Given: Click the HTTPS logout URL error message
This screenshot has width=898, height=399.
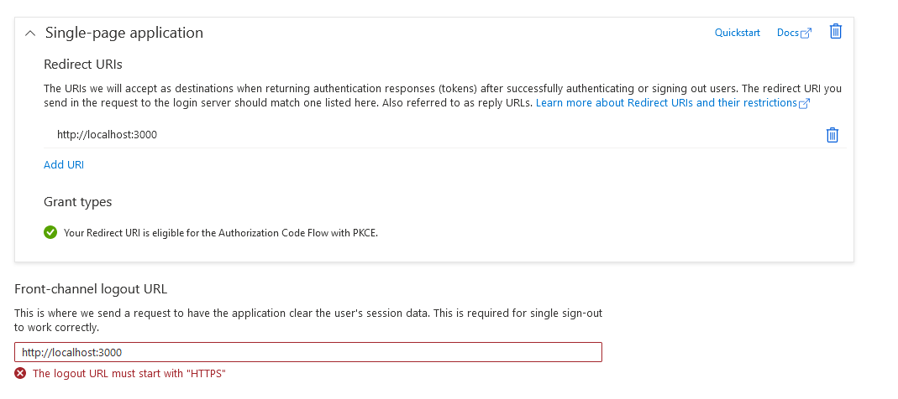Looking at the screenshot, I should 129,374.
